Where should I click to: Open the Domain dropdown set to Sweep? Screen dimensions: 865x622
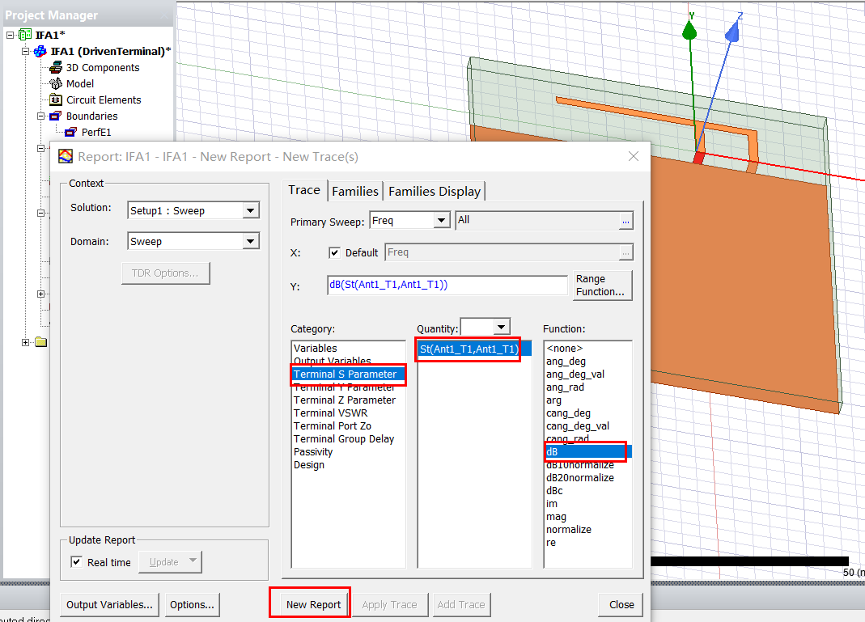point(251,242)
